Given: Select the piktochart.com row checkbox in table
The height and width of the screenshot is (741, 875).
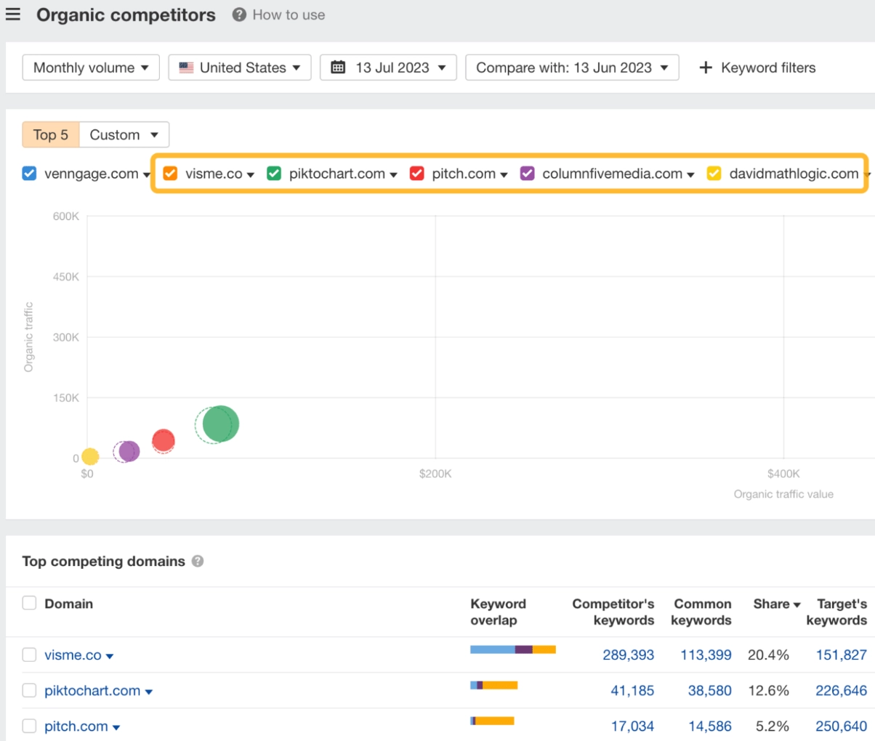Looking at the screenshot, I should [x=29, y=690].
